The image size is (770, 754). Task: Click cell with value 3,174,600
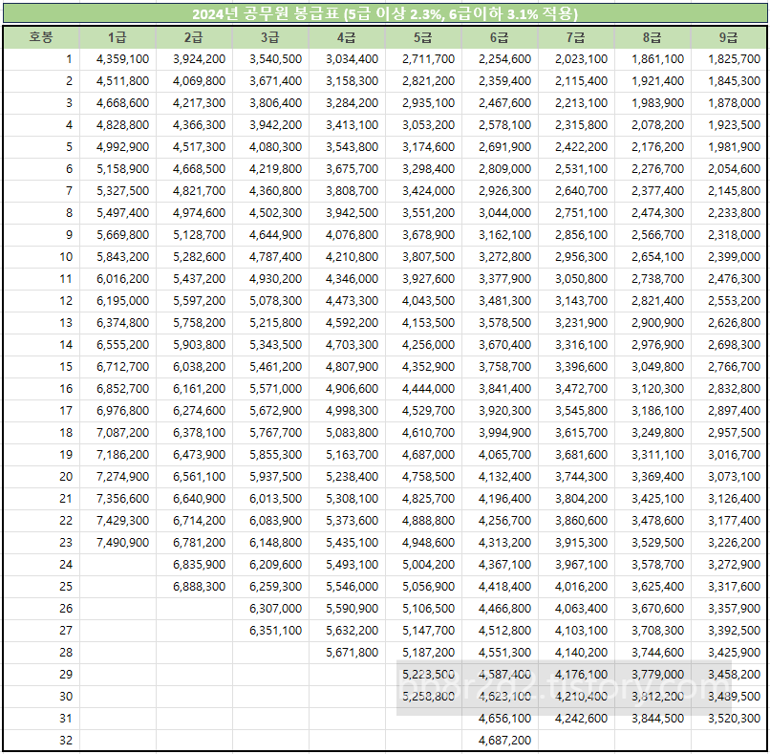click(423, 147)
